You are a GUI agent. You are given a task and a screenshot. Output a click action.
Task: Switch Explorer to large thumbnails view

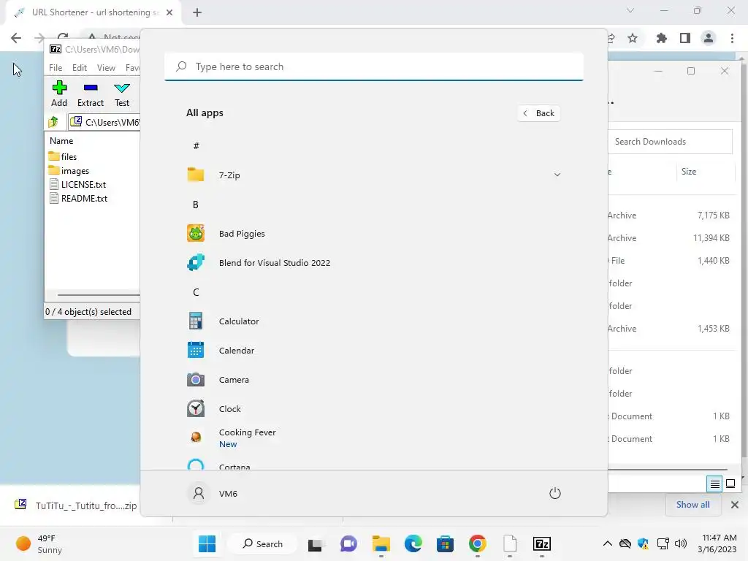[x=730, y=484]
